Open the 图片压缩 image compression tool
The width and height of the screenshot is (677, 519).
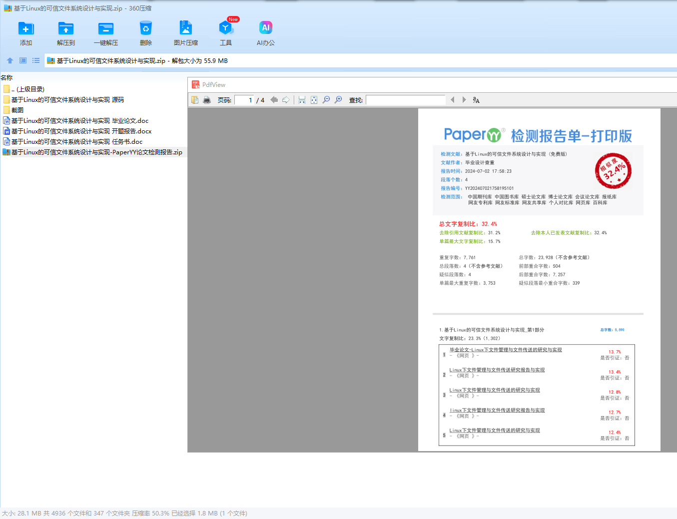point(186,33)
